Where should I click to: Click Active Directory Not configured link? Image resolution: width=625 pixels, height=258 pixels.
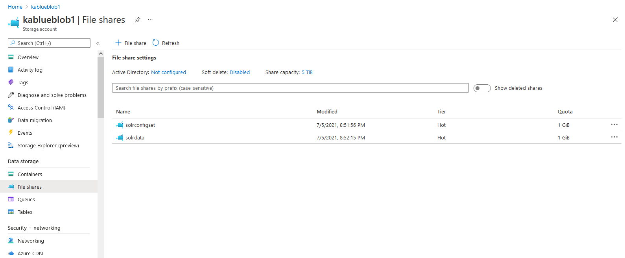tap(168, 72)
